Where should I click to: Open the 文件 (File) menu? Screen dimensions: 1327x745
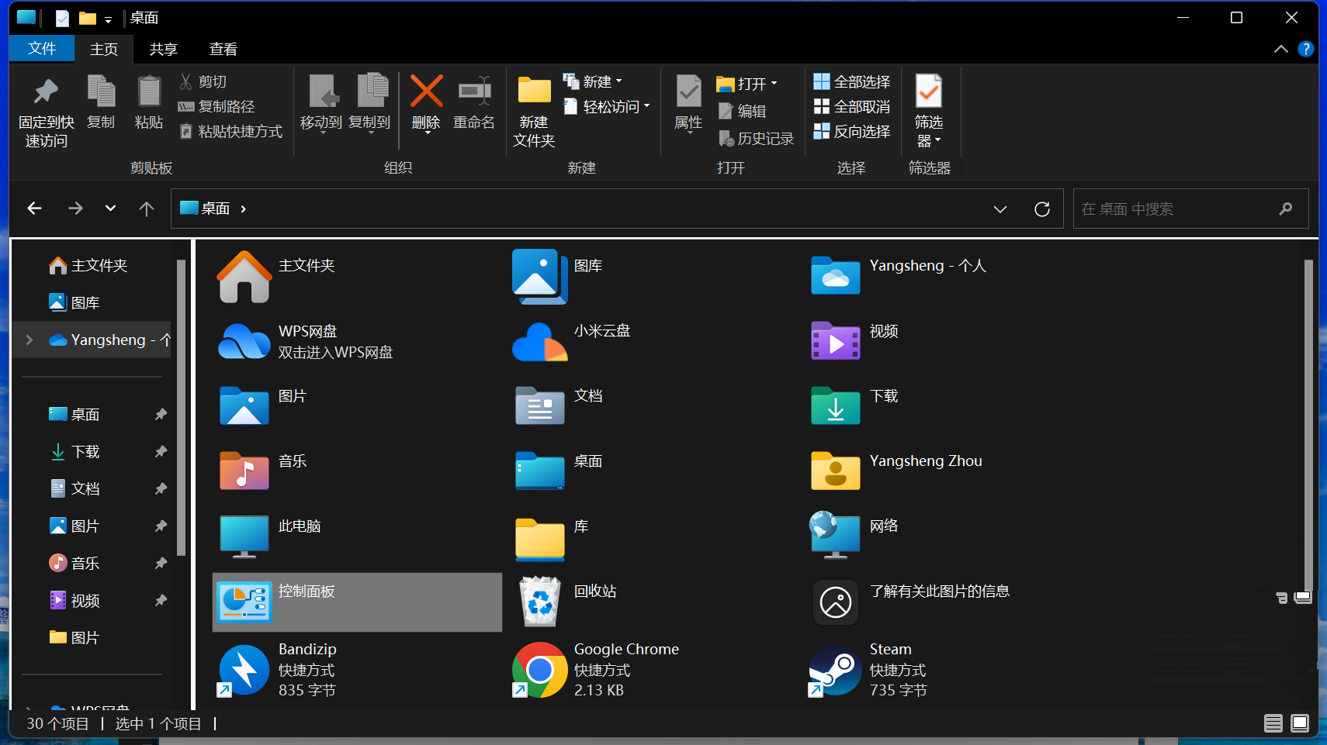42,48
